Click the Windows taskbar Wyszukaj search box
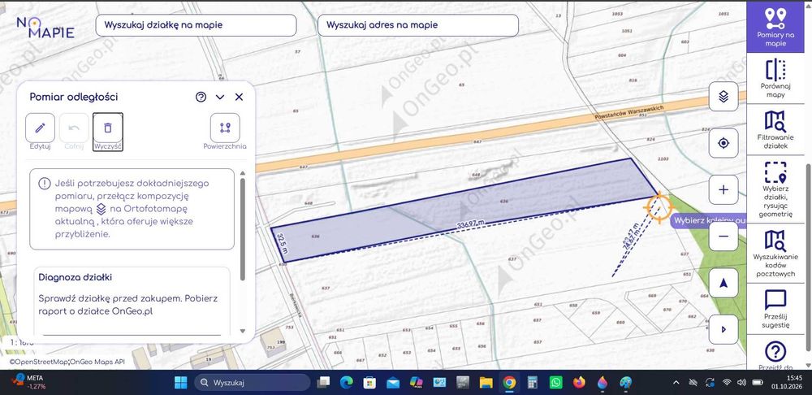This screenshot has width=812, height=395. 253,383
